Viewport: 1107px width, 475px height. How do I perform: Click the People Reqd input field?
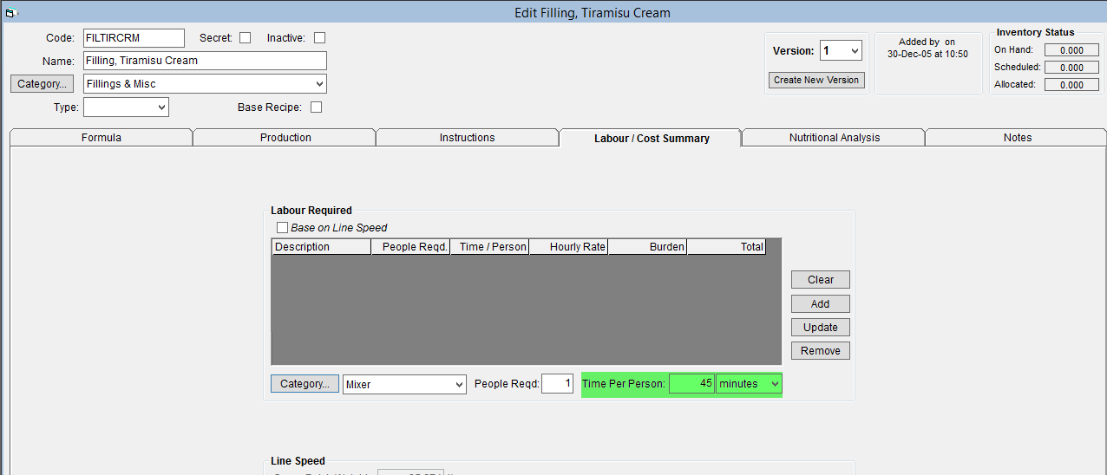tap(557, 384)
